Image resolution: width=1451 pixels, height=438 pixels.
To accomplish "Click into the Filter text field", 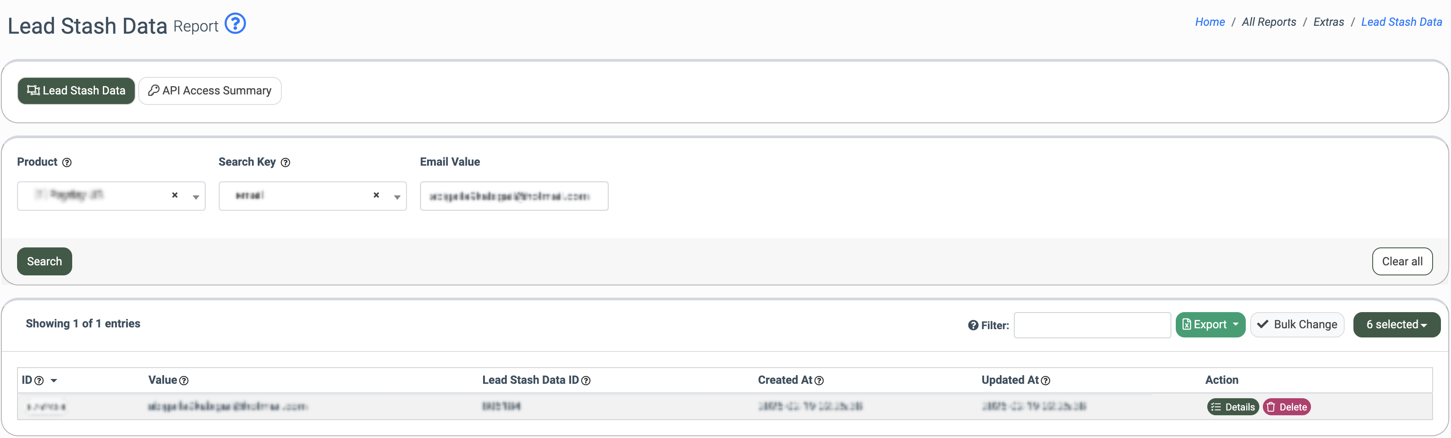I will click(1092, 325).
